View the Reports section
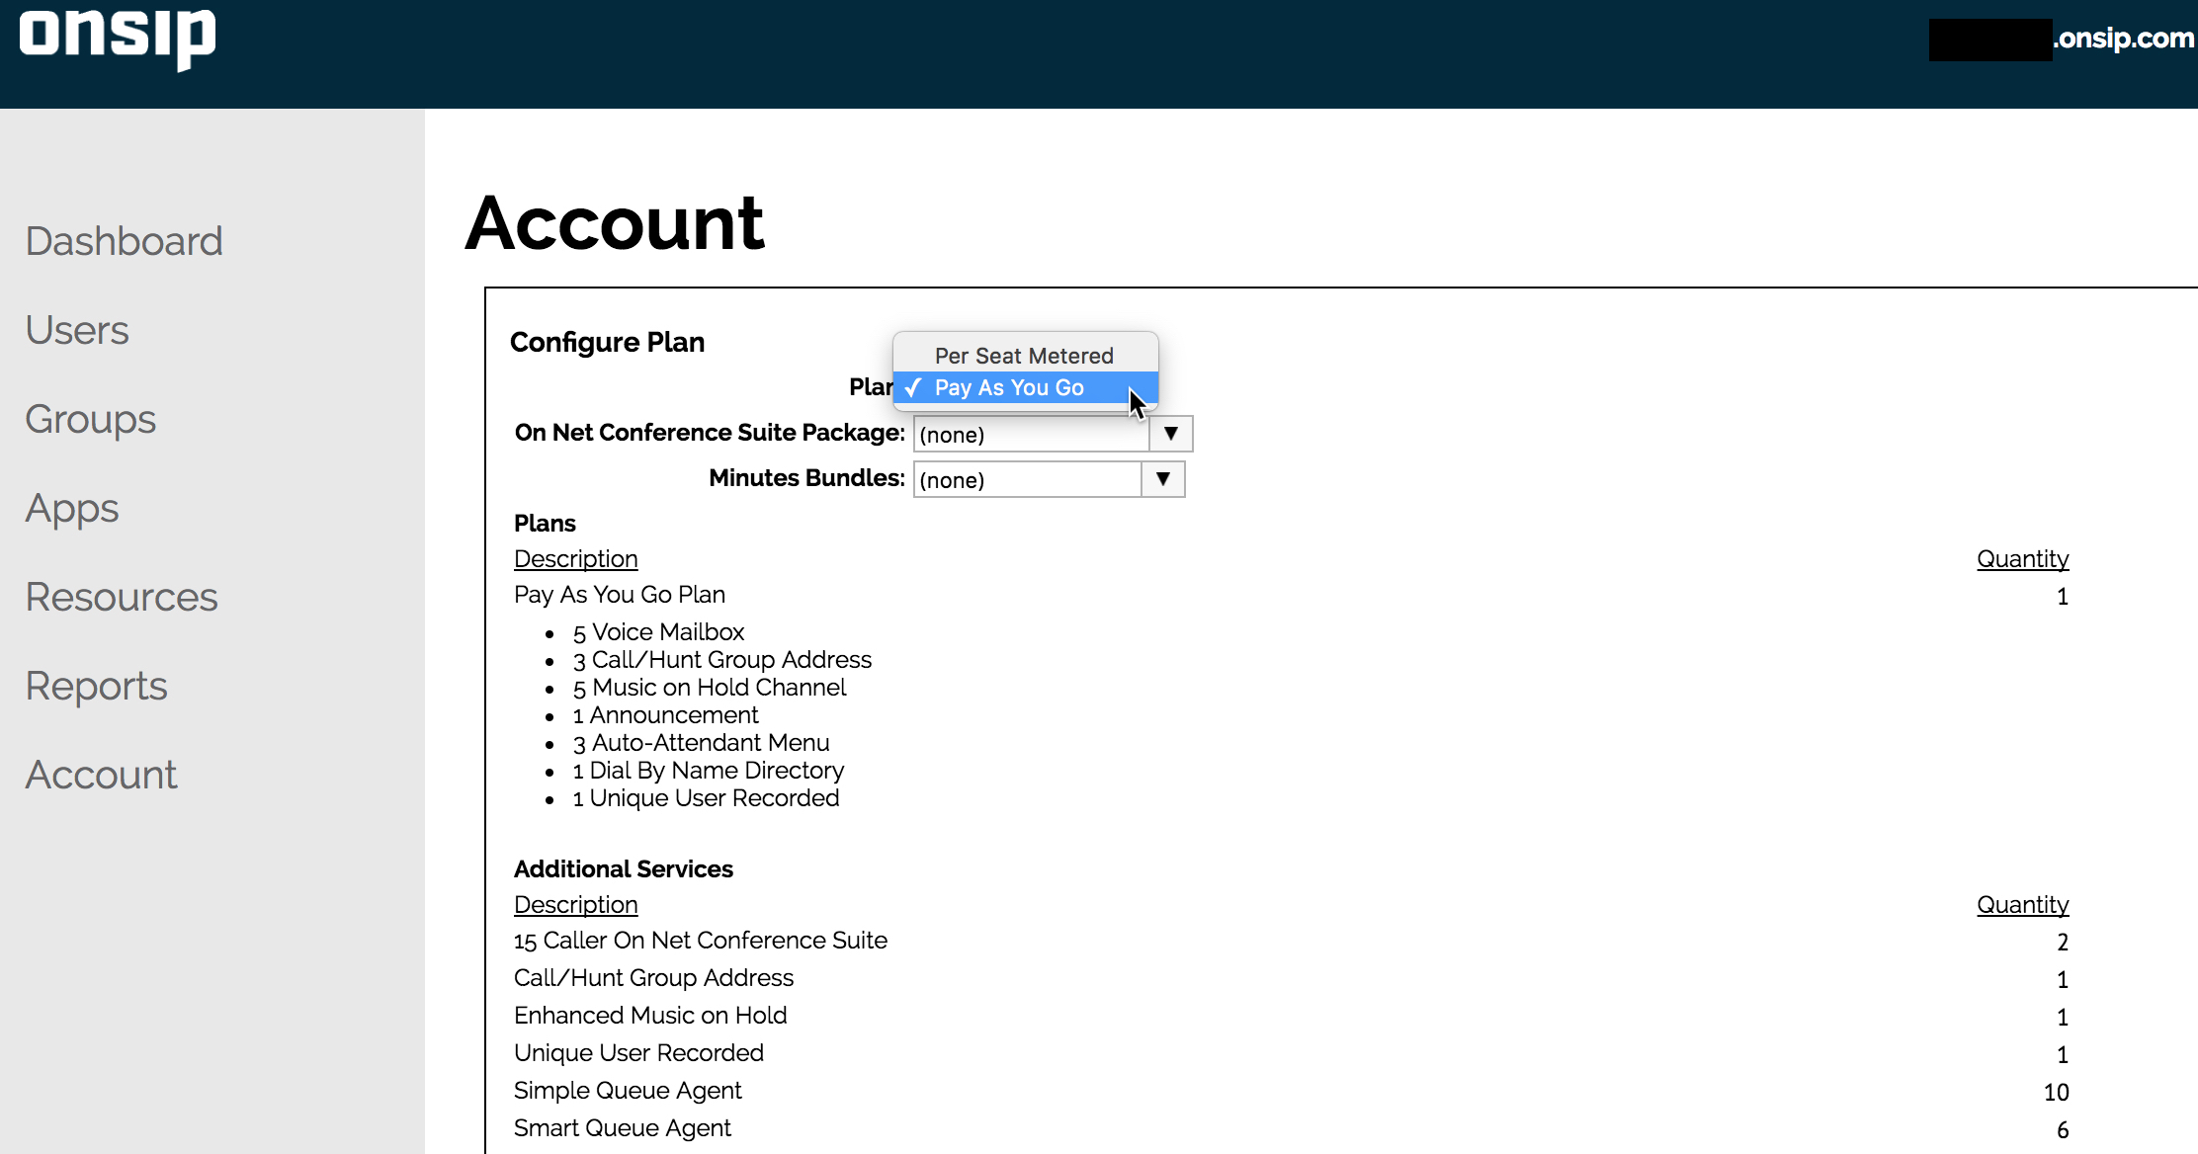The width and height of the screenshot is (2198, 1154). [97, 686]
